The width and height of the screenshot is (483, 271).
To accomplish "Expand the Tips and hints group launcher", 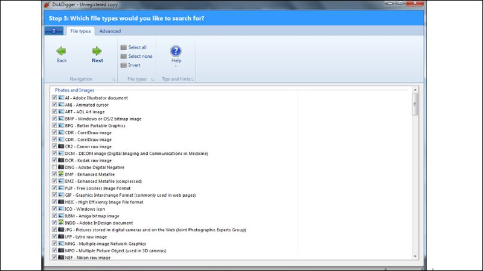I will click(x=192, y=79).
